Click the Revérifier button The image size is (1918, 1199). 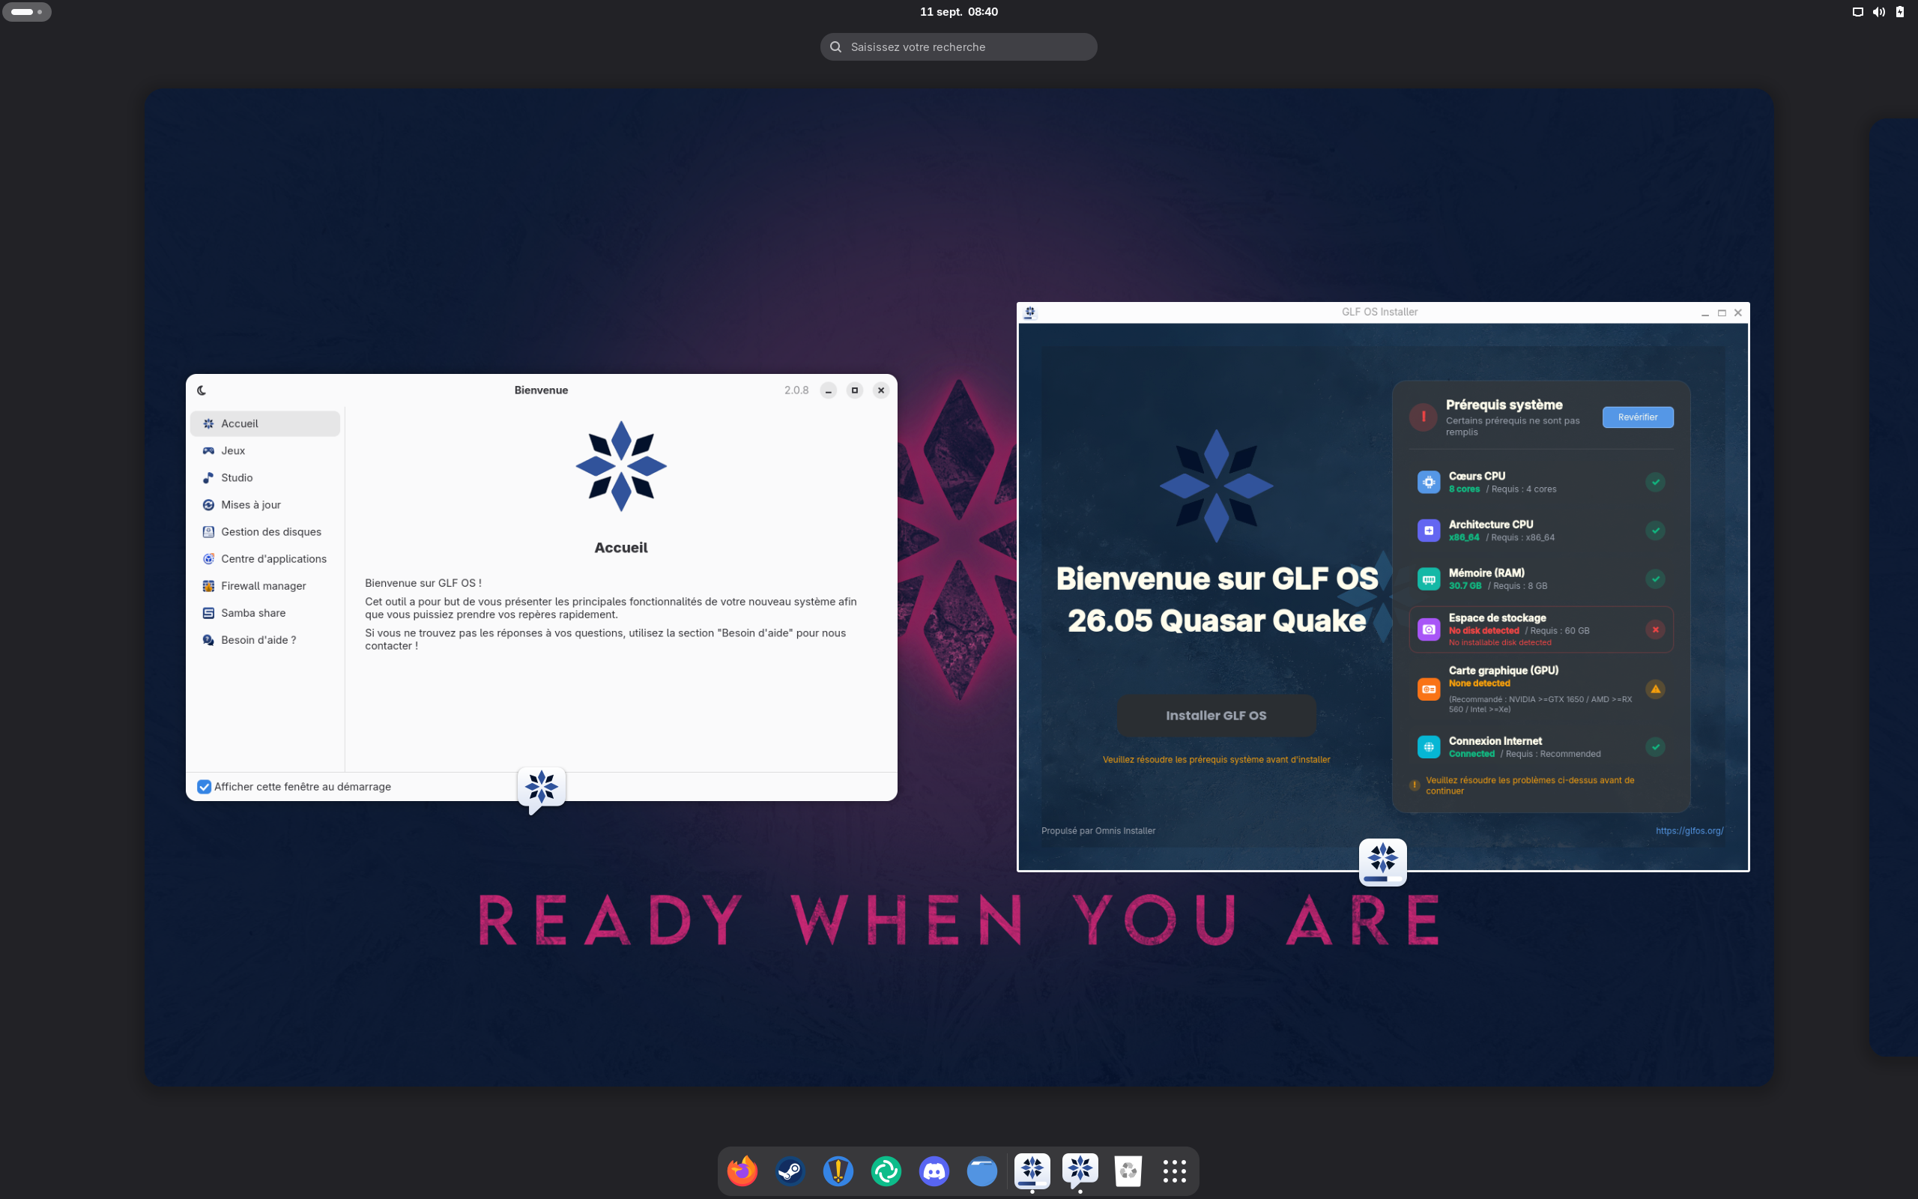point(1638,417)
